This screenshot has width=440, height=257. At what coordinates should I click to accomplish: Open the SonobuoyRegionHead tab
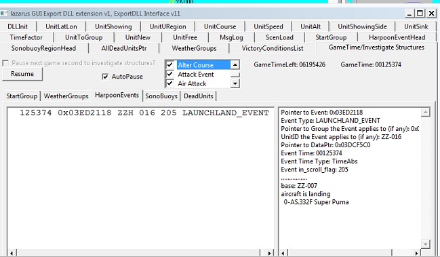pyautogui.click(x=43, y=48)
